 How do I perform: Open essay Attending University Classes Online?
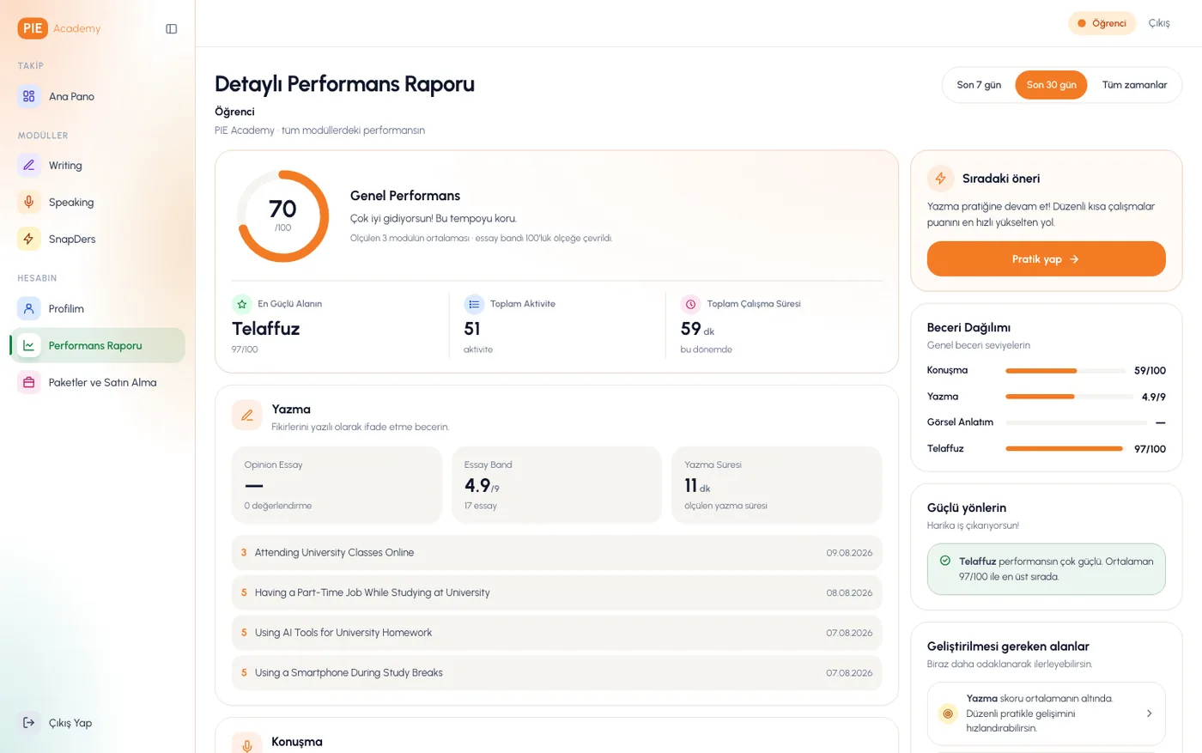556,553
